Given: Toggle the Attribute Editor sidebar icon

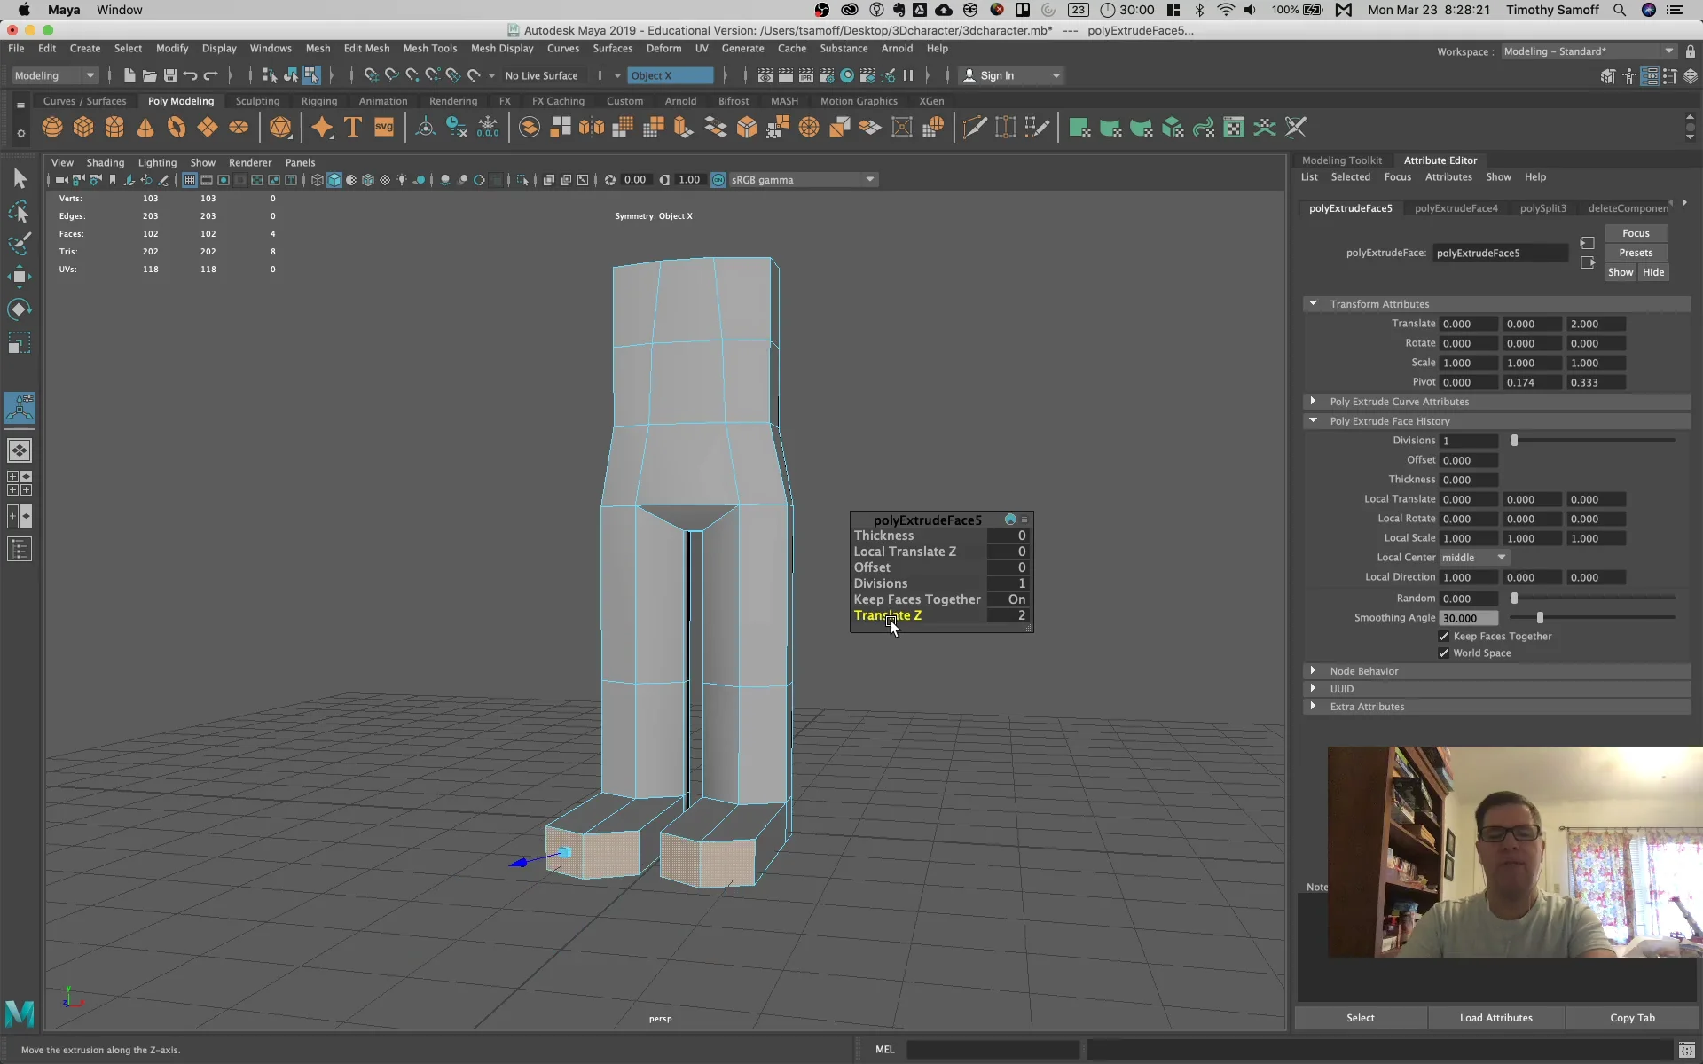Looking at the screenshot, I should (1649, 76).
